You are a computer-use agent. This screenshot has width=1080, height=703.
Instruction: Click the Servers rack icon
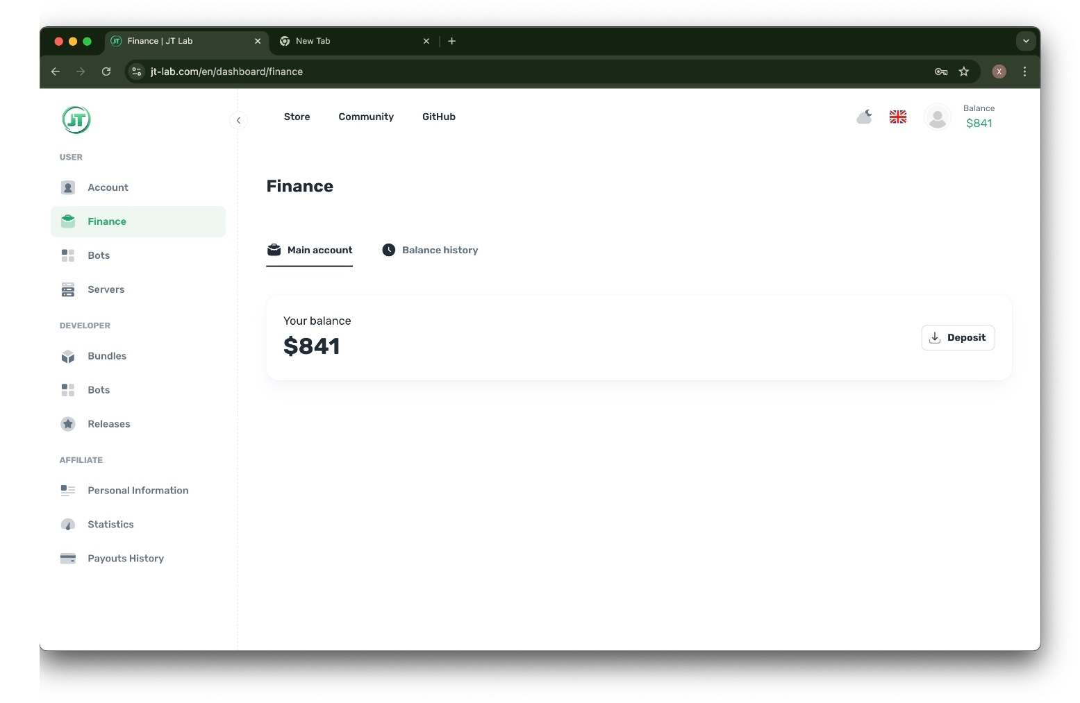(x=68, y=289)
